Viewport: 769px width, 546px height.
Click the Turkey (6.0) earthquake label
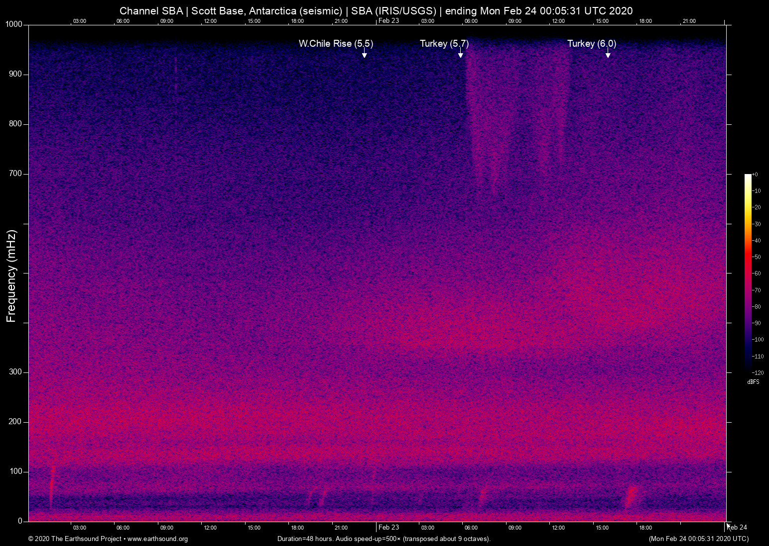pyautogui.click(x=592, y=44)
